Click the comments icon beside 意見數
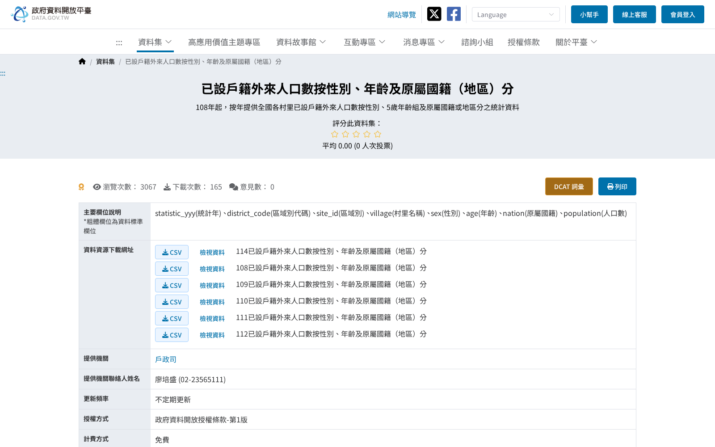Image resolution: width=715 pixels, height=447 pixels. point(234,187)
